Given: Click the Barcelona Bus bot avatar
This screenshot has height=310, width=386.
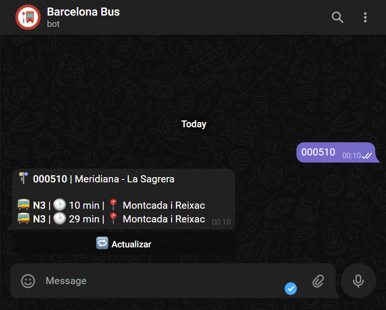Looking at the screenshot, I should pos(28,17).
